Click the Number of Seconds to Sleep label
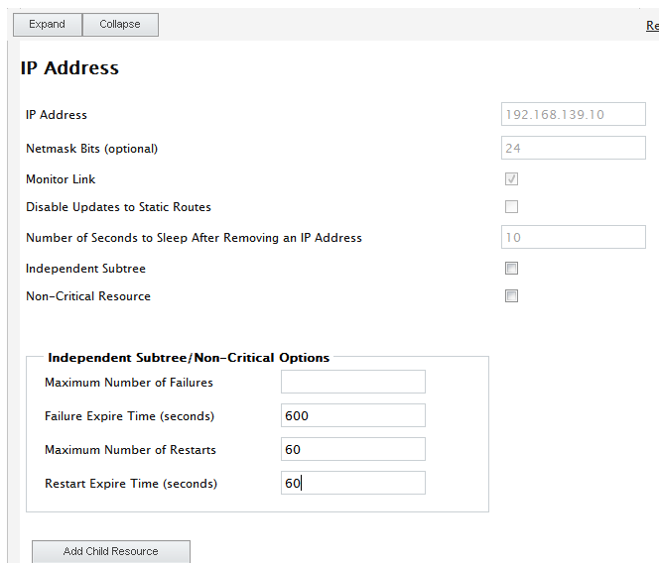 [x=195, y=238]
